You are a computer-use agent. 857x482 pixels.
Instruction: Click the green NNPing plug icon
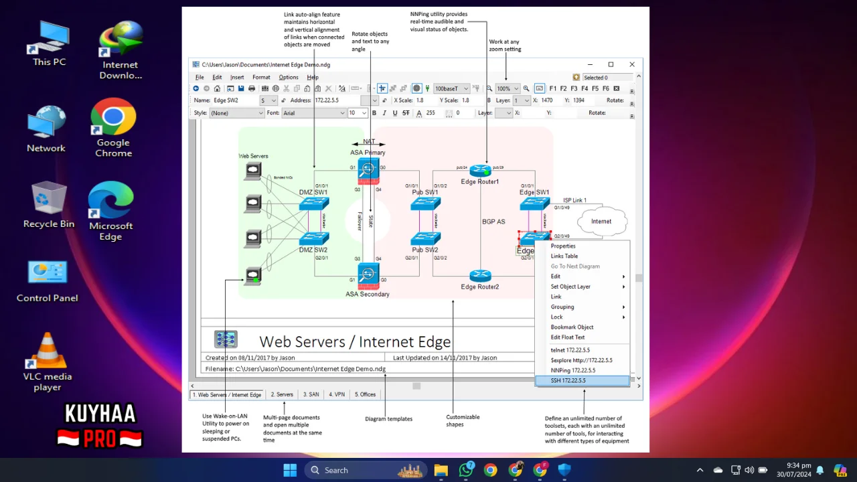[x=427, y=88]
